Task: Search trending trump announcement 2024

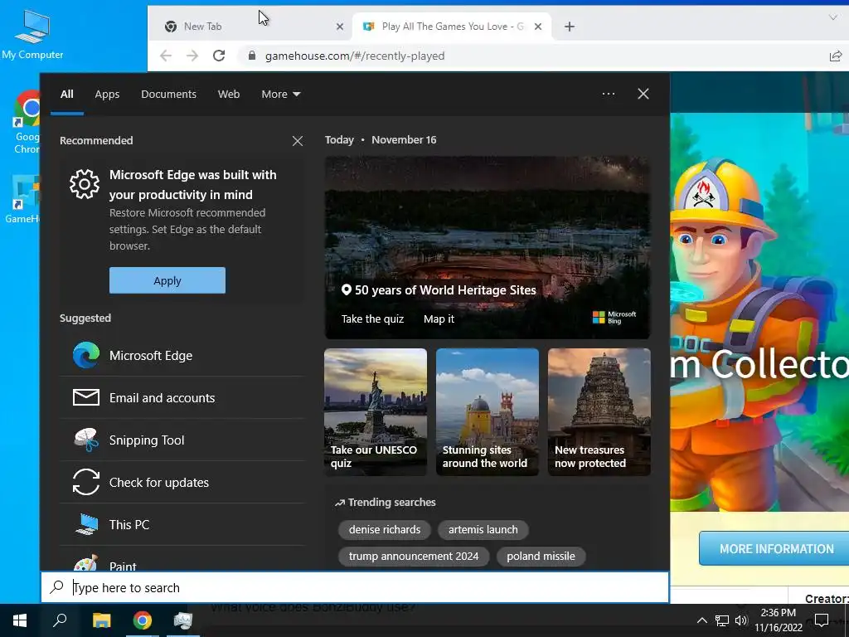Action: [x=414, y=556]
